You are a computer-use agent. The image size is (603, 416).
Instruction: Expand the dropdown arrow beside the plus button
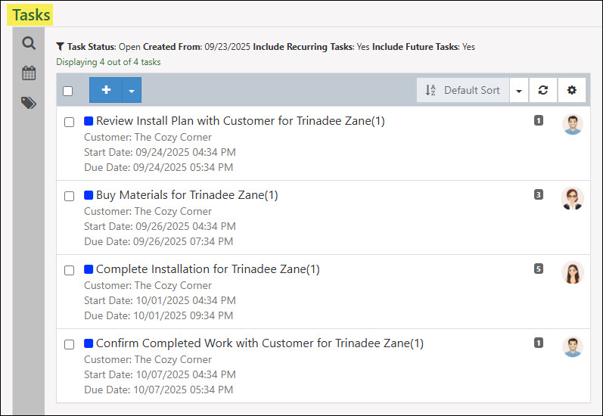[x=132, y=91]
